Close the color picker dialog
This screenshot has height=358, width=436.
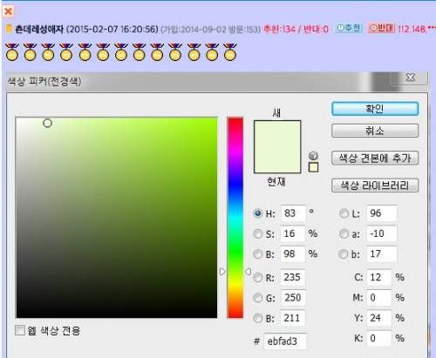[x=410, y=78]
